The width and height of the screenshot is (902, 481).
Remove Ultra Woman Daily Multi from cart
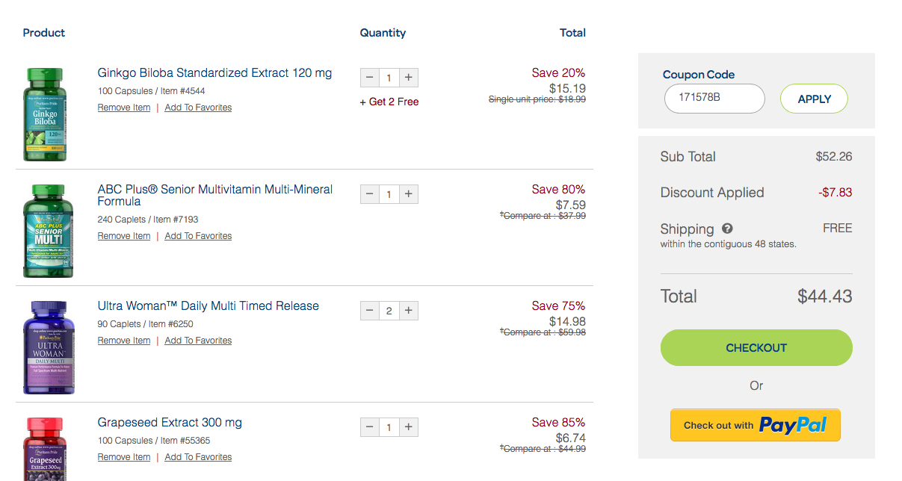[124, 341]
